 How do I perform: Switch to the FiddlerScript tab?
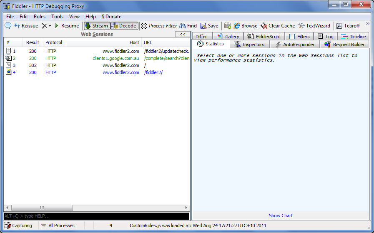(264, 37)
